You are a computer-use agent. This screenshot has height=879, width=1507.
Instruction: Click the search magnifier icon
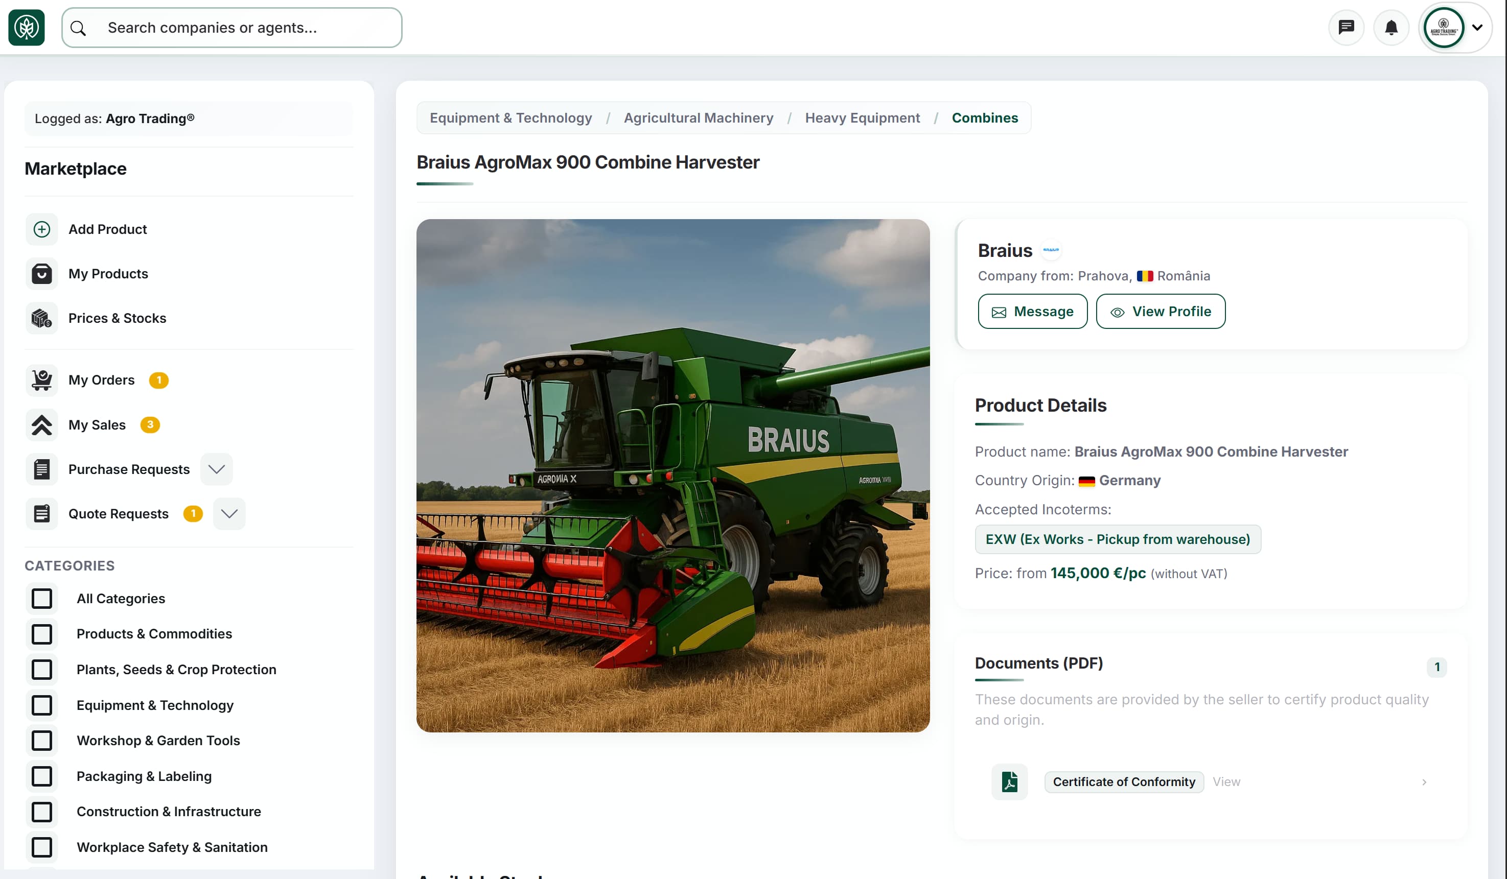(x=78, y=28)
